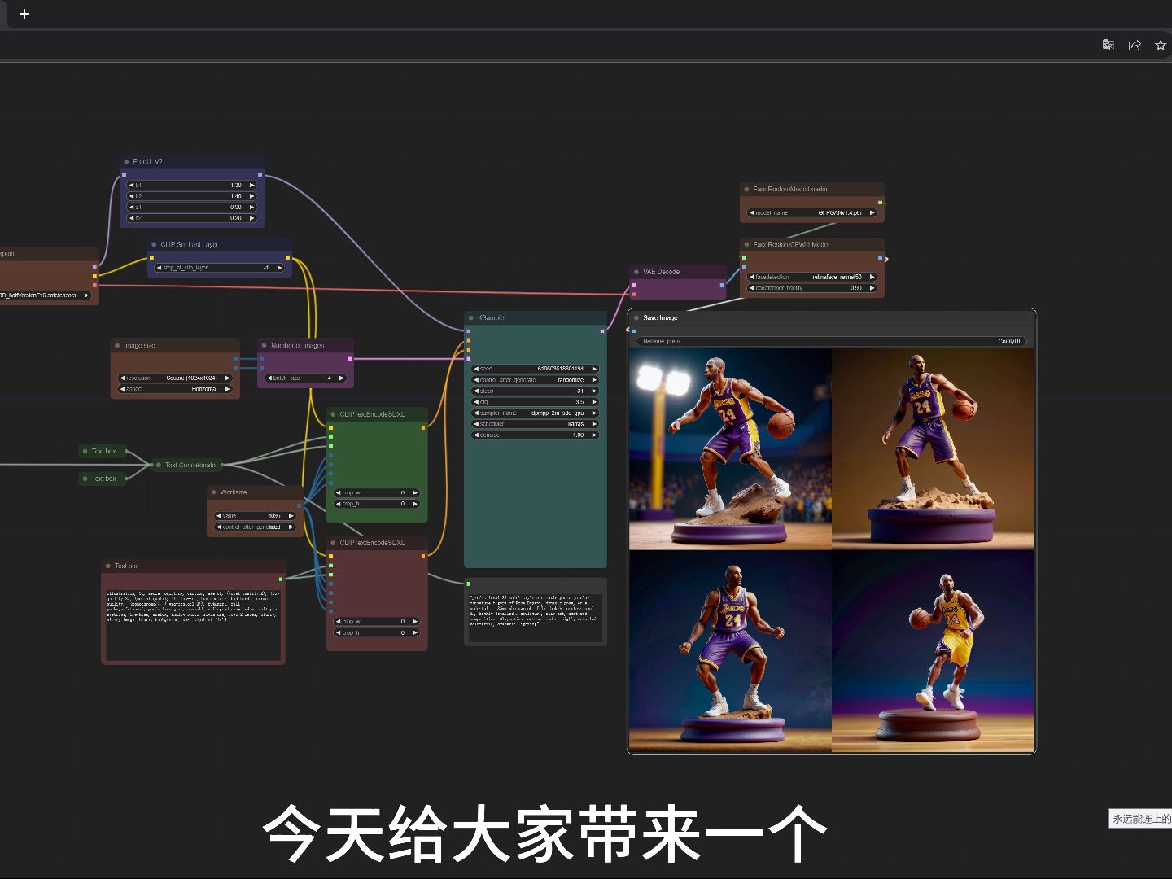This screenshot has width=1172, height=879.
Task: Increase crop_w on red CLIPTextEncodeSDXL node
Action: coord(415,621)
